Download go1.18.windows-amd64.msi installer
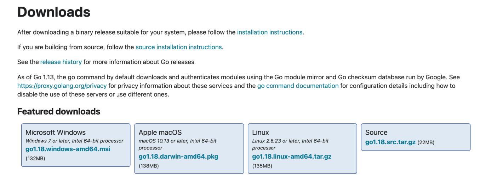480x184 pixels. 68,149
